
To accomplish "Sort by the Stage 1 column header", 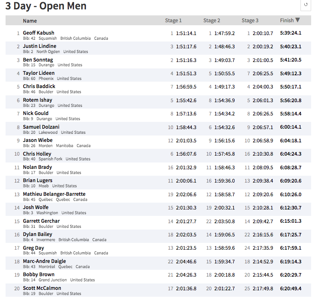I will point(173,21).
